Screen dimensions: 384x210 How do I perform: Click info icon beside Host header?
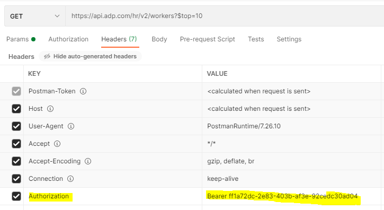[x=50, y=109]
